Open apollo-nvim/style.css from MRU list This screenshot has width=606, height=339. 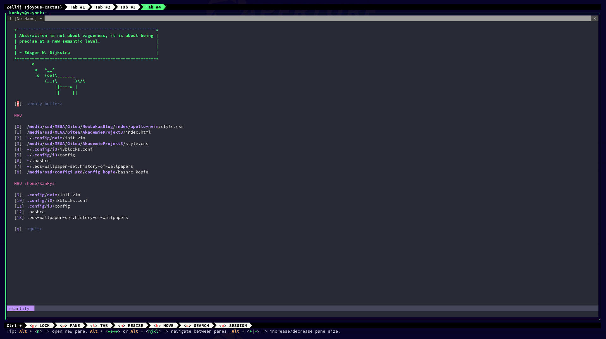[x=105, y=127]
